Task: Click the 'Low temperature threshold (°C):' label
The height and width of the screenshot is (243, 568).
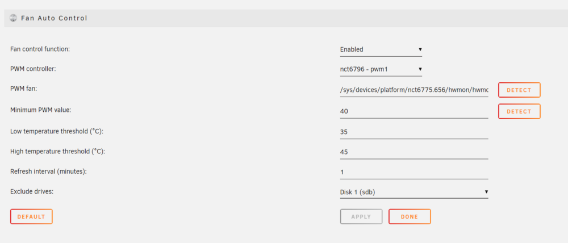Action: tap(57, 131)
